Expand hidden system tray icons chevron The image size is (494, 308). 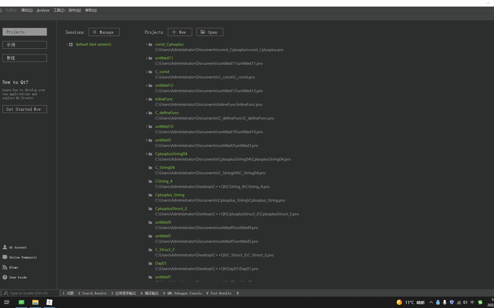coord(431,302)
